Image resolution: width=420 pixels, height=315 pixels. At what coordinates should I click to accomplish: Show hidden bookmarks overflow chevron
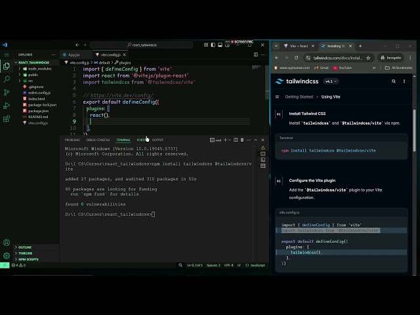[374, 68]
